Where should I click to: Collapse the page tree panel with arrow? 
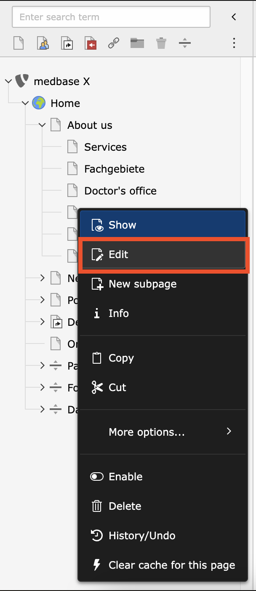(x=234, y=17)
